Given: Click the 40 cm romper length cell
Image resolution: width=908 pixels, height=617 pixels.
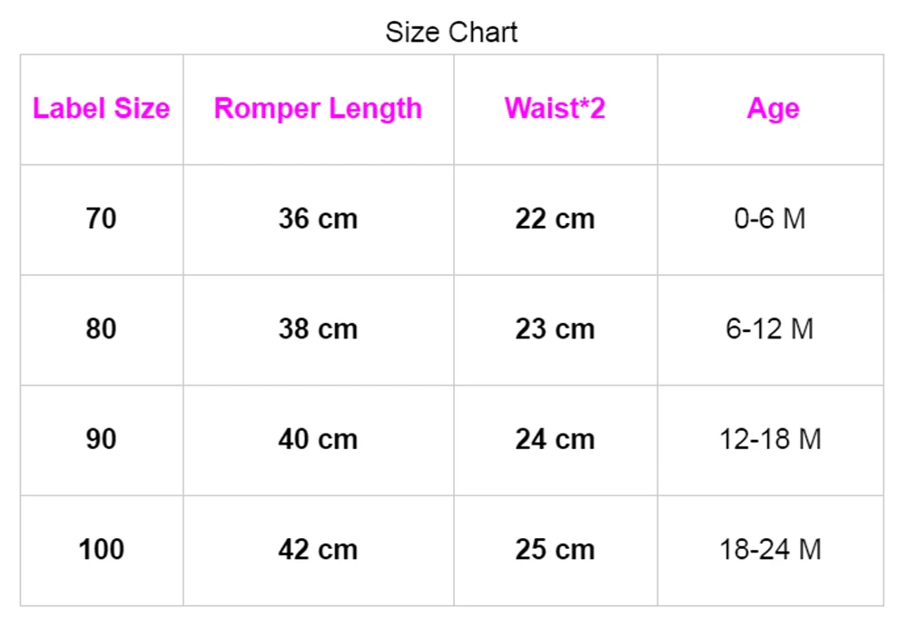Looking at the screenshot, I should [x=318, y=439].
